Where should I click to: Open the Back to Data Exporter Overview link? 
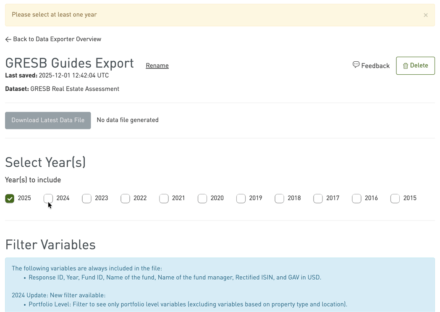pyautogui.click(x=57, y=39)
